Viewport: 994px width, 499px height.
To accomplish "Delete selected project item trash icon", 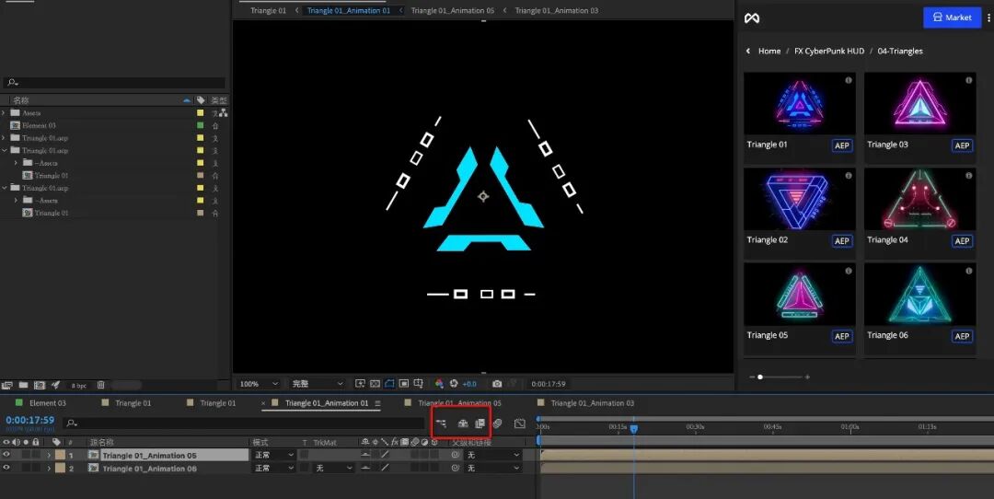I will (x=101, y=385).
